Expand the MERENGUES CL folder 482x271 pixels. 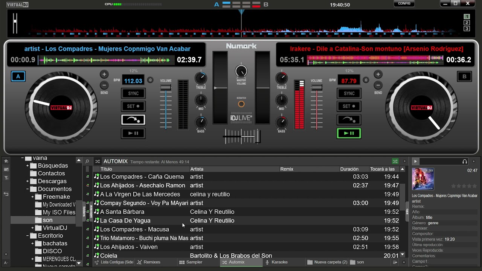pyautogui.click(x=32, y=259)
